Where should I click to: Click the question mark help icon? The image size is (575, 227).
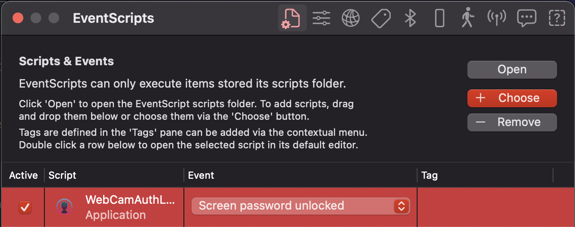(x=557, y=18)
